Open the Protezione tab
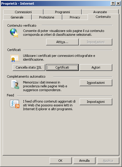This screenshot has height=167, width=122. point(47,17)
